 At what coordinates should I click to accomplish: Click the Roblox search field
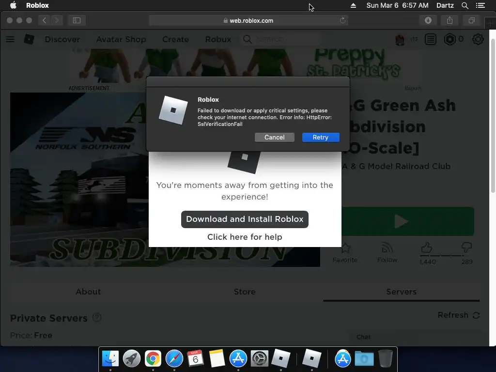[x=281, y=39]
